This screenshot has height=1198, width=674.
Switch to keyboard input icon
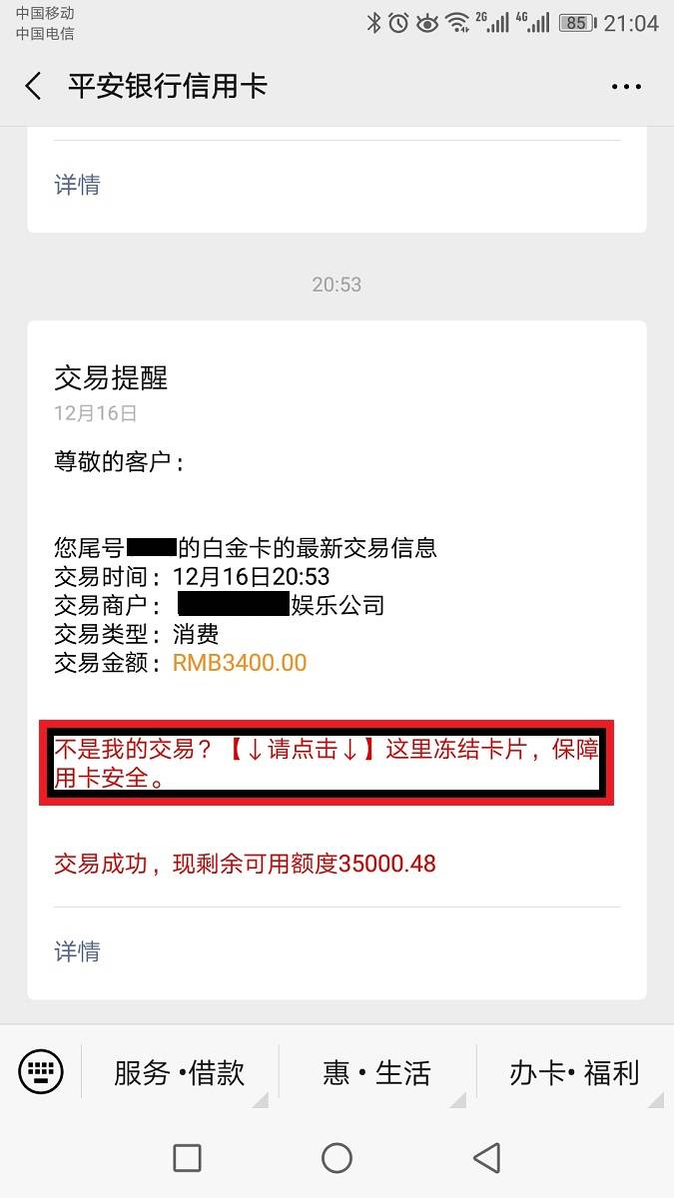click(41, 1072)
